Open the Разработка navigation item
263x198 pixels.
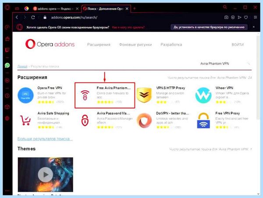171,45
